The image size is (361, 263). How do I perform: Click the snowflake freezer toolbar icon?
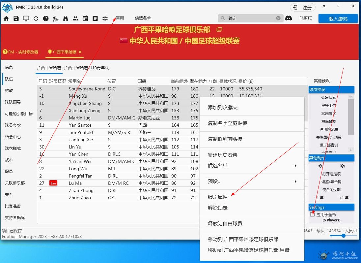[105, 18]
